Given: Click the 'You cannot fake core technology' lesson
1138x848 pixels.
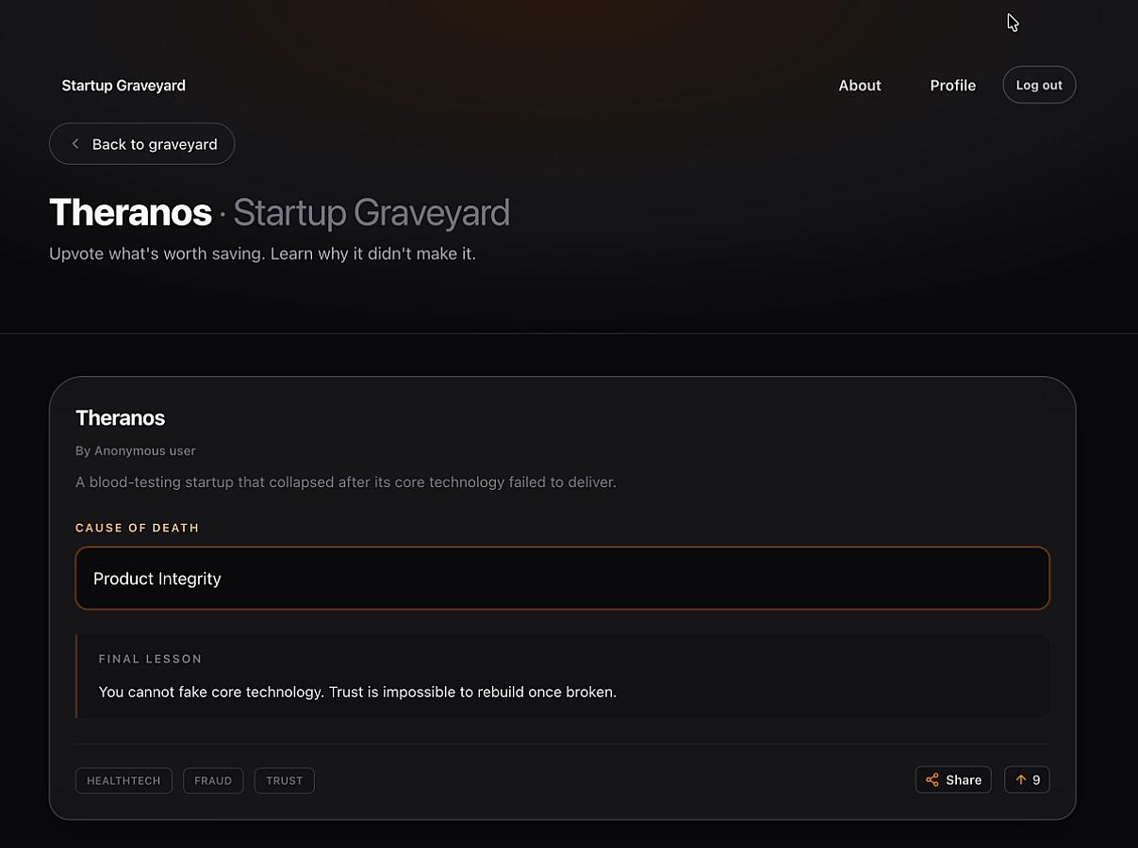Looking at the screenshot, I should 357,693.
